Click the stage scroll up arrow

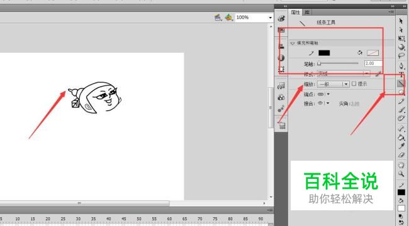tap(271, 26)
